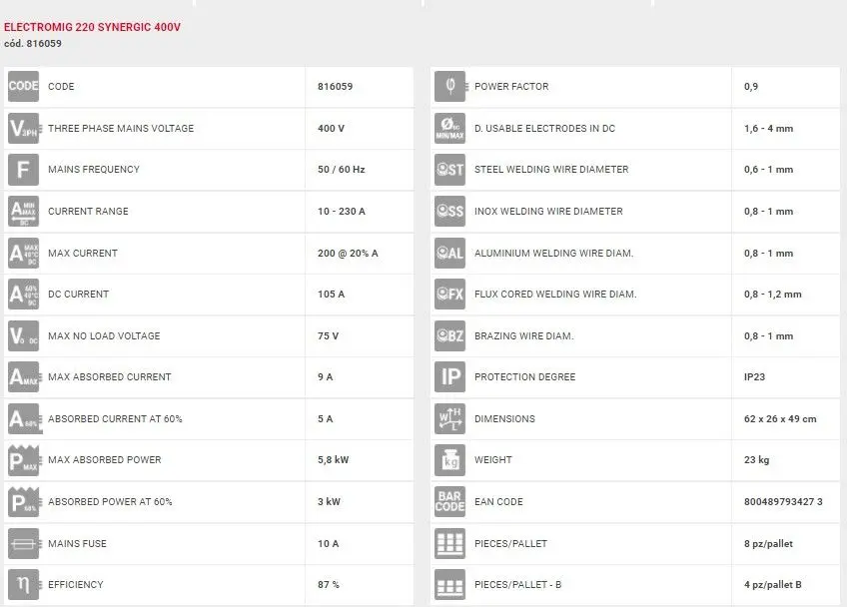
Task: Click the pieces per pallet icon
Action: pos(449,544)
